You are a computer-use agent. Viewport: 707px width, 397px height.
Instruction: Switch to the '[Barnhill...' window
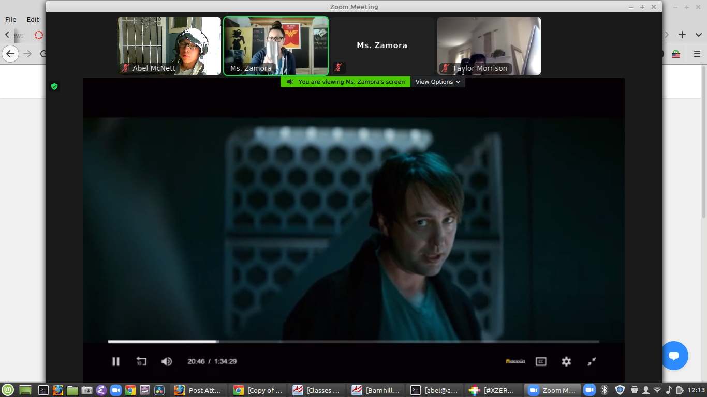376,390
